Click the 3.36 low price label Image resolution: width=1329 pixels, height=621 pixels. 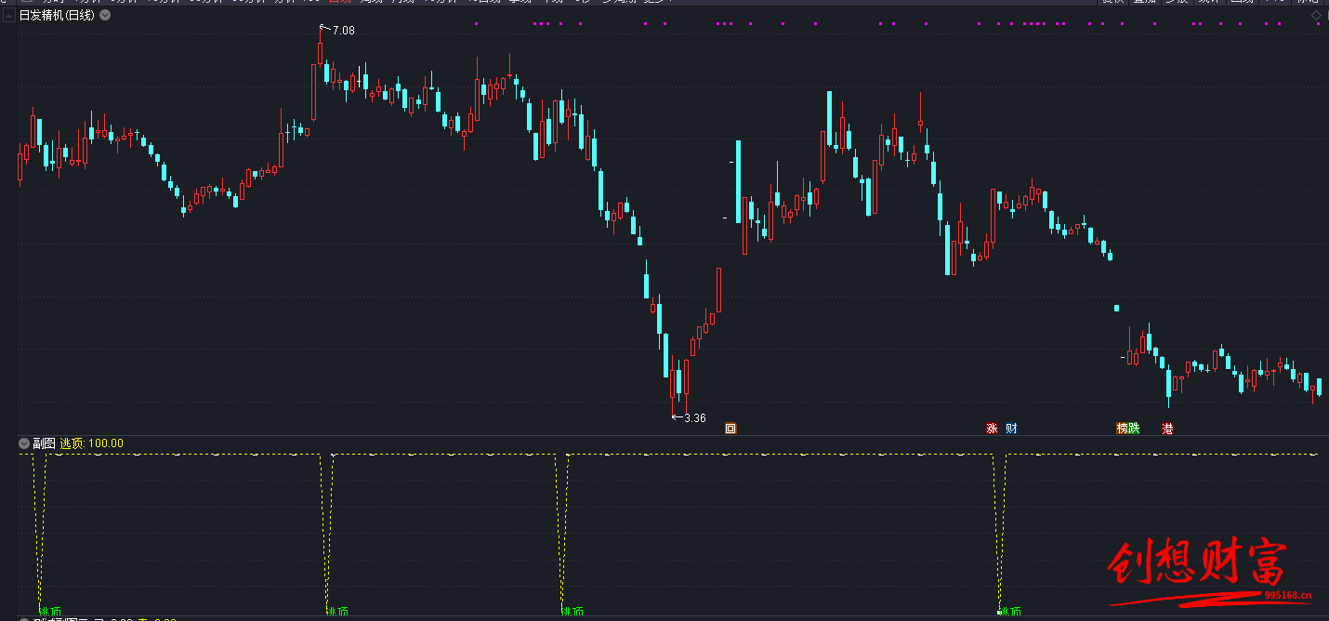tap(694, 417)
